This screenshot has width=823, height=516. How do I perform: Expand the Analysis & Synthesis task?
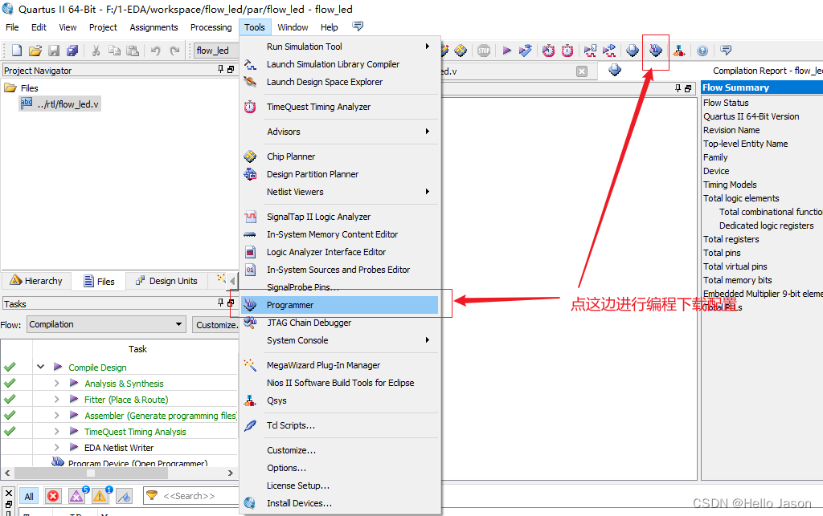[x=57, y=383]
